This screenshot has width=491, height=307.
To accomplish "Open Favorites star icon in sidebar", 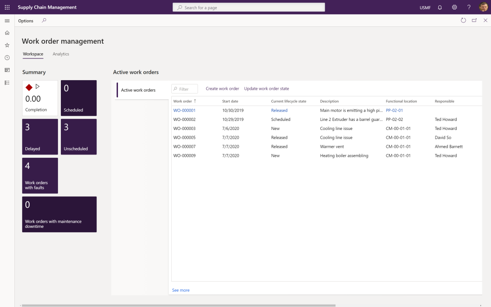I will [7, 45].
